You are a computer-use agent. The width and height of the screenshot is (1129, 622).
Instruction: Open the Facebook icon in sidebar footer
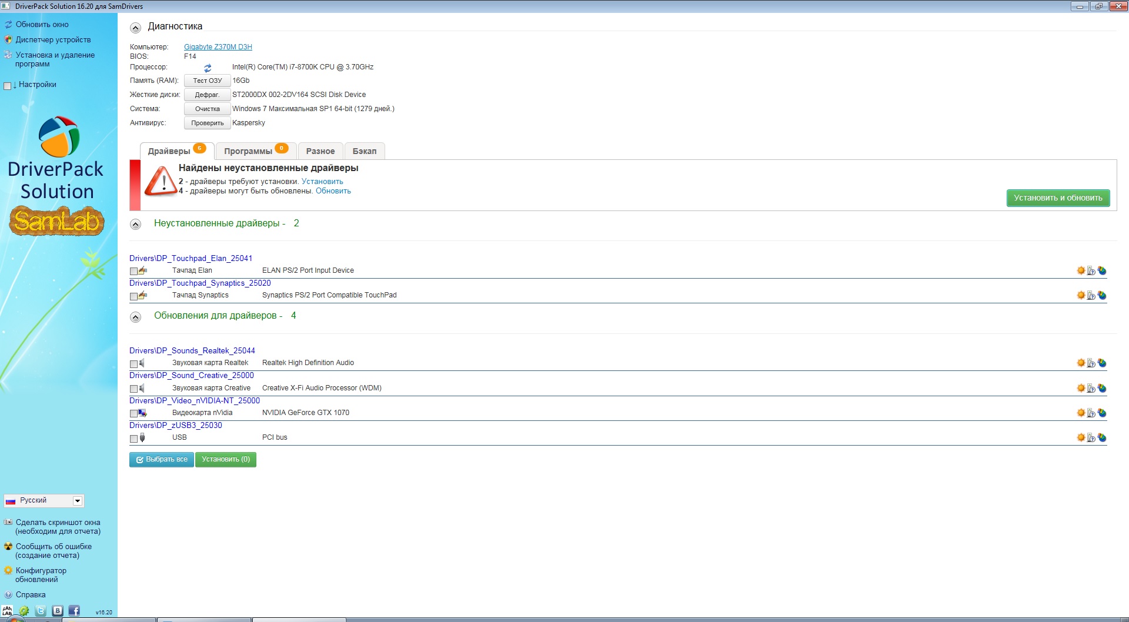[x=74, y=610]
